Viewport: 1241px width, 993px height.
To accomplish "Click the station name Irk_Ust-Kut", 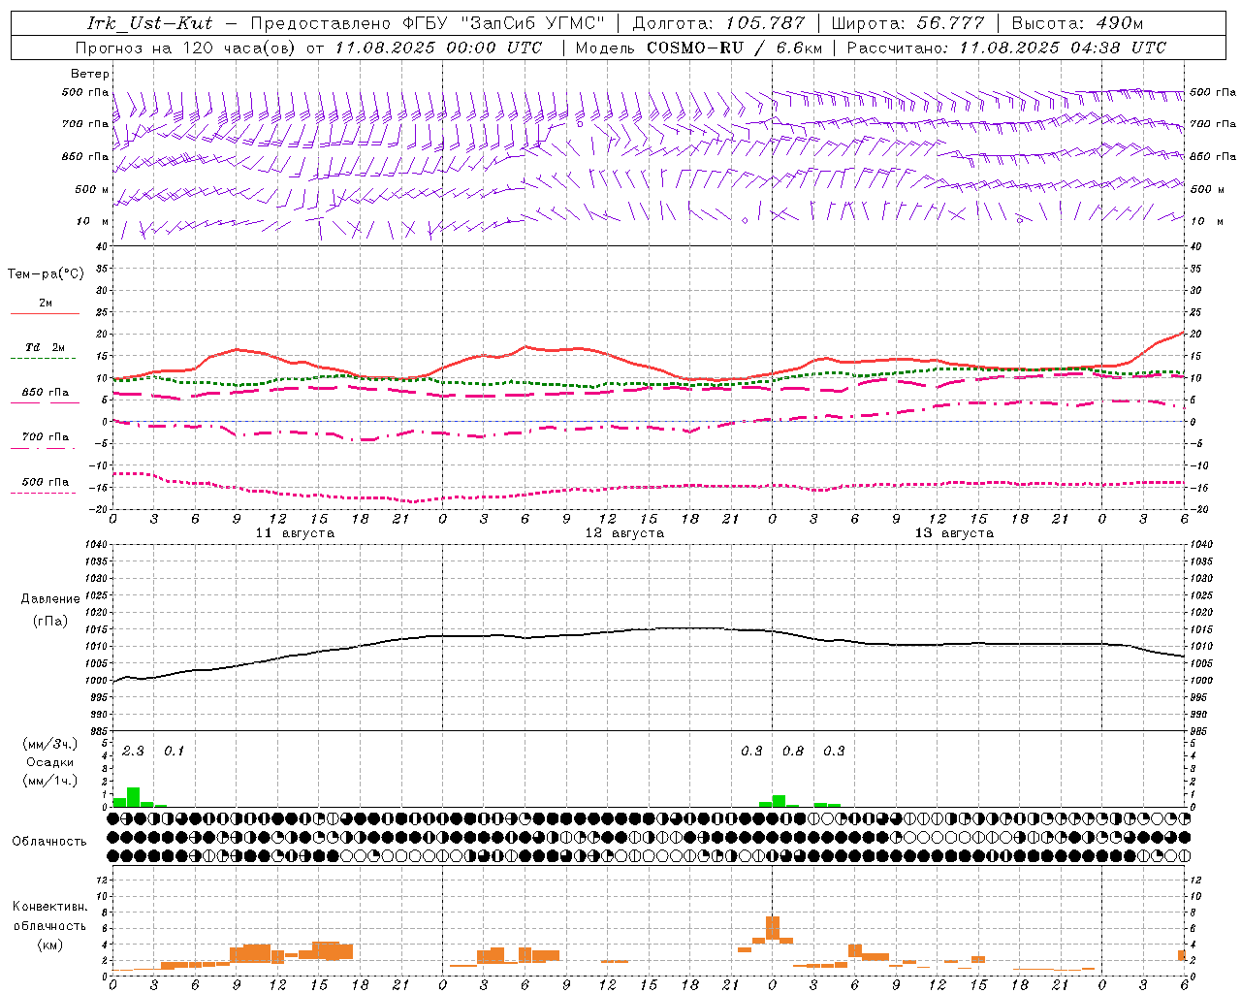I will tap(149, 23).
